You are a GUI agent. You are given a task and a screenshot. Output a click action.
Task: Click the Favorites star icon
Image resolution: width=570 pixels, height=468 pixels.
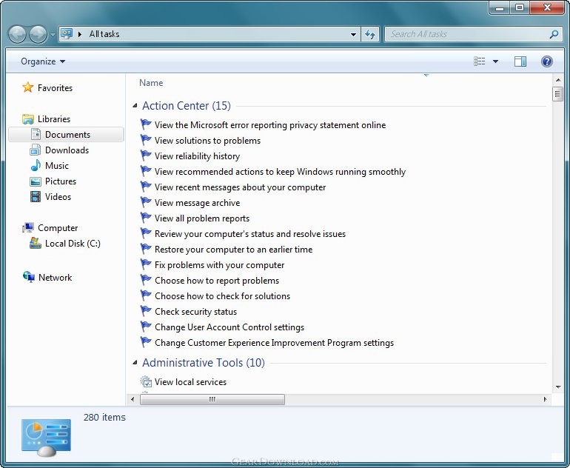27,87
